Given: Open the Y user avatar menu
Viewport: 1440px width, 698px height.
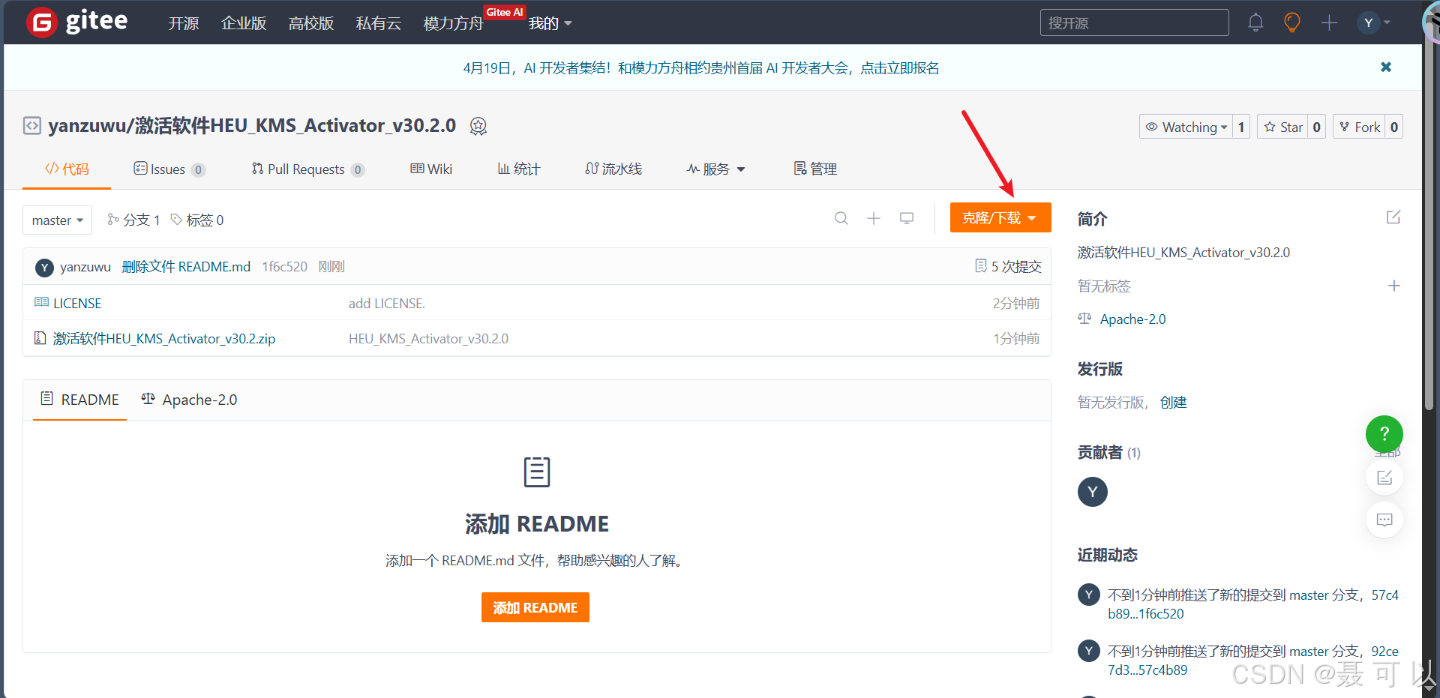Looking at the screenshot, I should tap(1374, 22).
